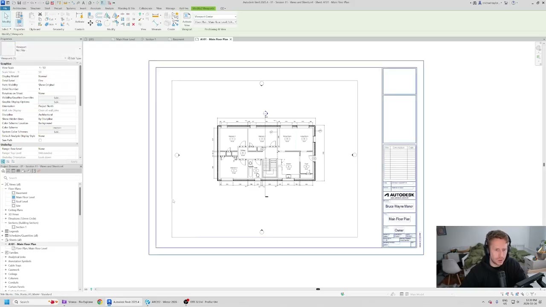Click the Cut scissors clipboard icon
This screenshot has width=546, height=307.
coord(40,14)
